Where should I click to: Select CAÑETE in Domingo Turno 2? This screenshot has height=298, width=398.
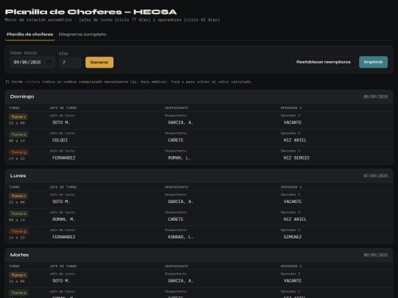tap(175, 141)
